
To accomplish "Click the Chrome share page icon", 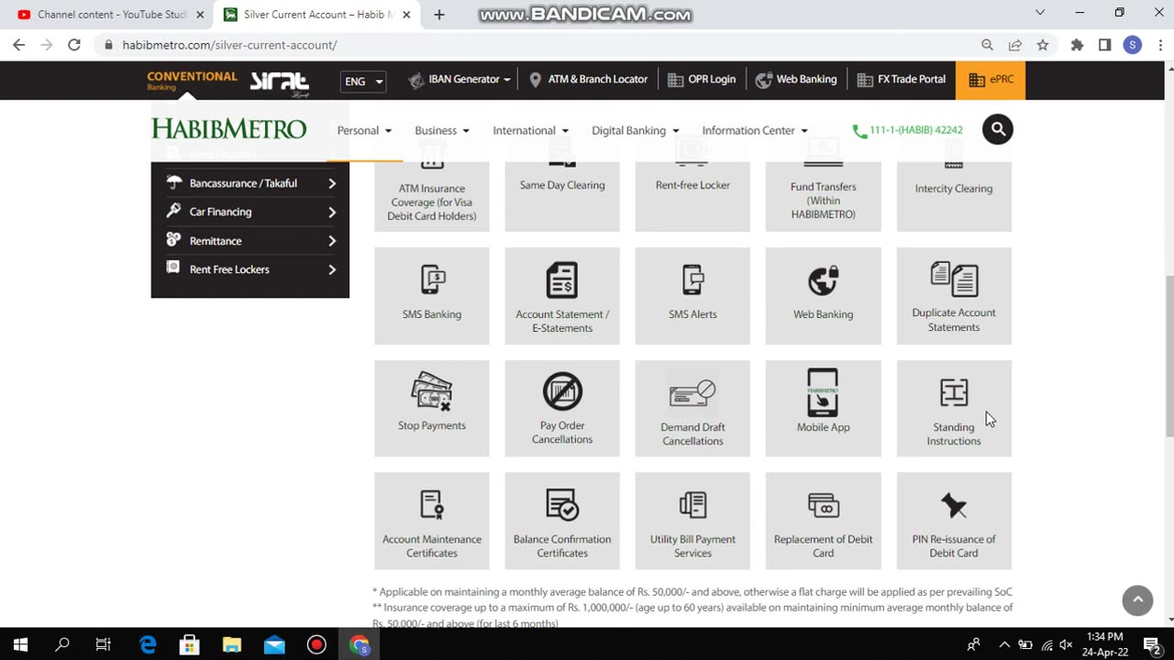I will tap(1015, 44).
